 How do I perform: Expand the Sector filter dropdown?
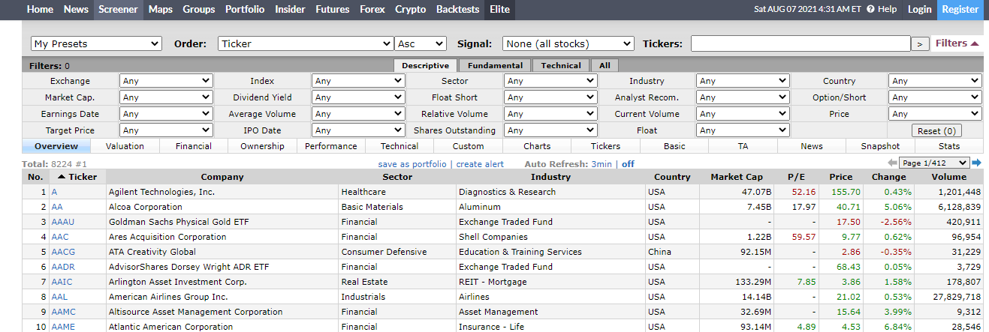click(551, 81)
